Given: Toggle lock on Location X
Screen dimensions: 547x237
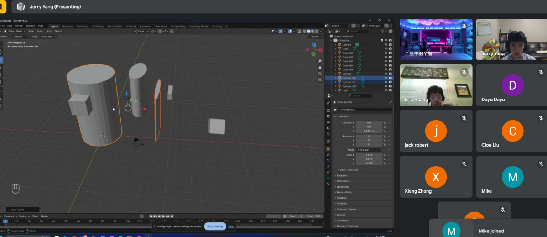Looking at the screenshot, I should tap(385, 123).
